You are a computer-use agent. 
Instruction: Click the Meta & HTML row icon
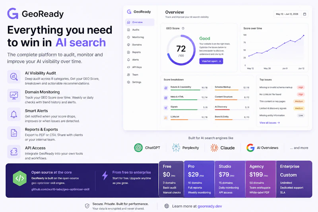(x=166, y=98)
